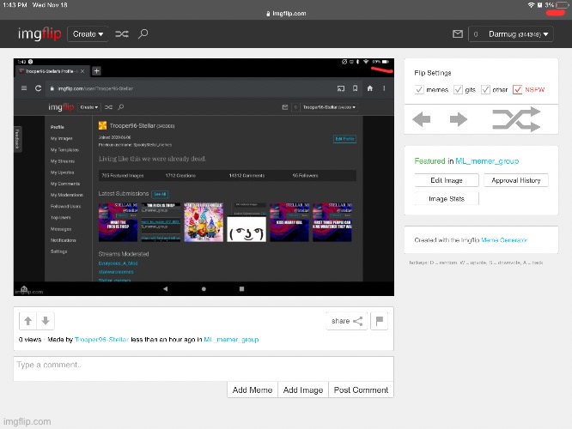Toggle the gifs checkbox
The width and height of the screenshot is (572, 429).
pos(458,90)
